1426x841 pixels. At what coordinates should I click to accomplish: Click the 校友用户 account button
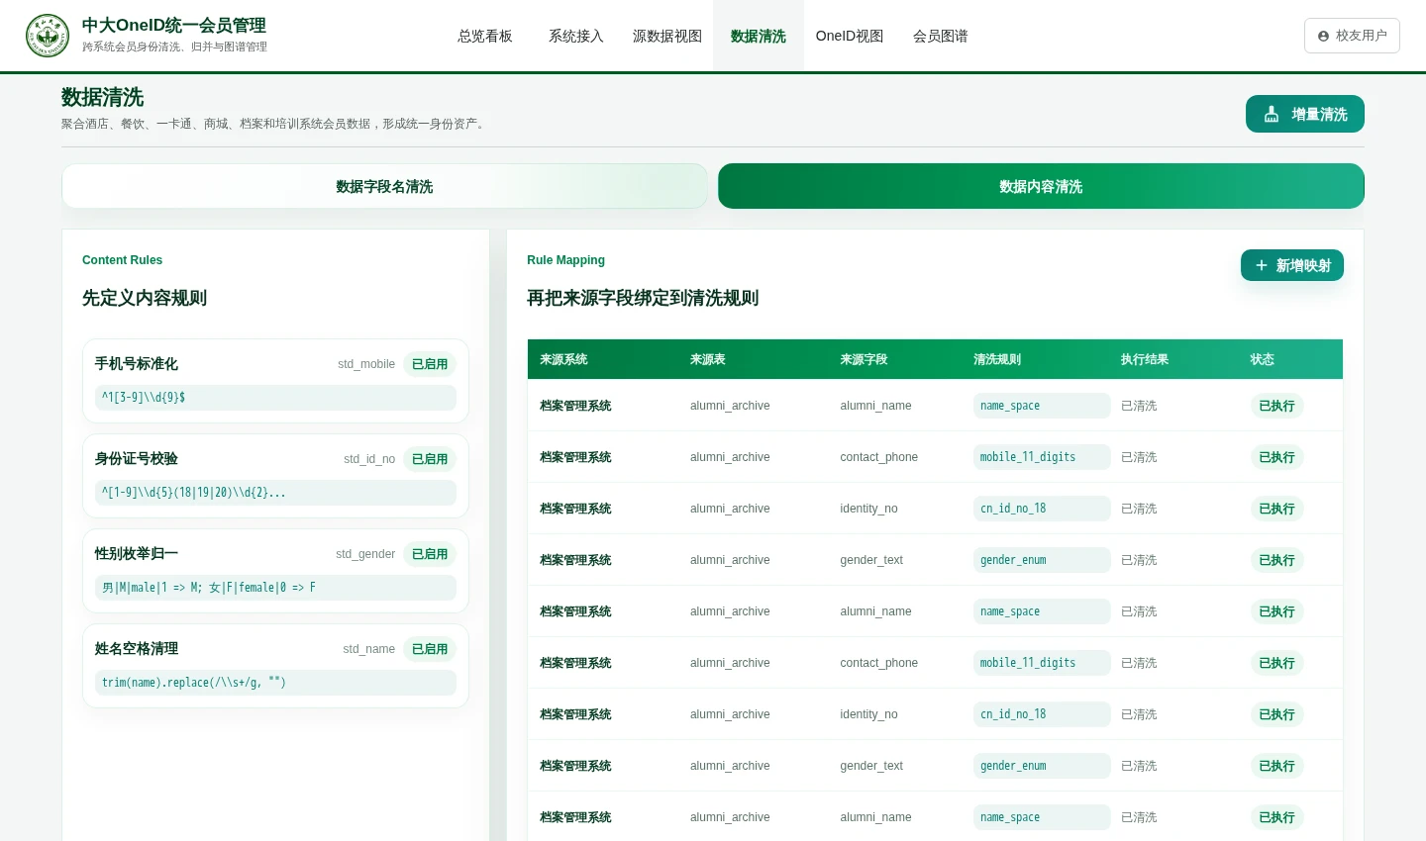click(1352, 36)
